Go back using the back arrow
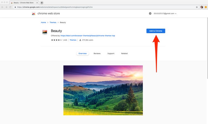 [2, 7]
